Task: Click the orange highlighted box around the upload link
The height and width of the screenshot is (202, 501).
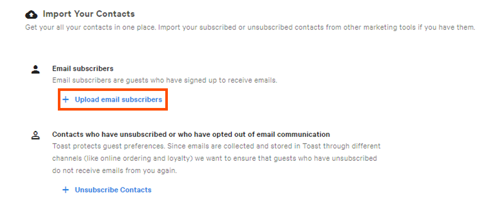Action: [x=113, y=100]
